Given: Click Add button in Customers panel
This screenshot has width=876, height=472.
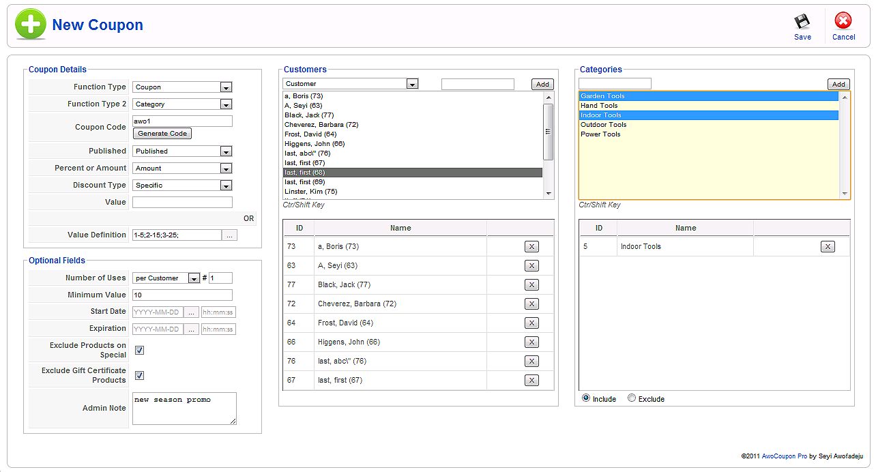Looking at the screenshot, I should (x=542, y=85).
